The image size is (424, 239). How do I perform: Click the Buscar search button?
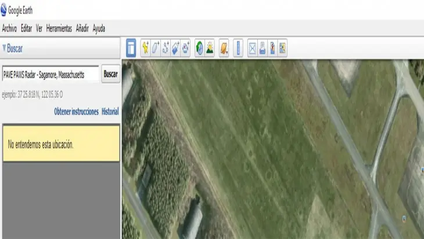[110, 74]
